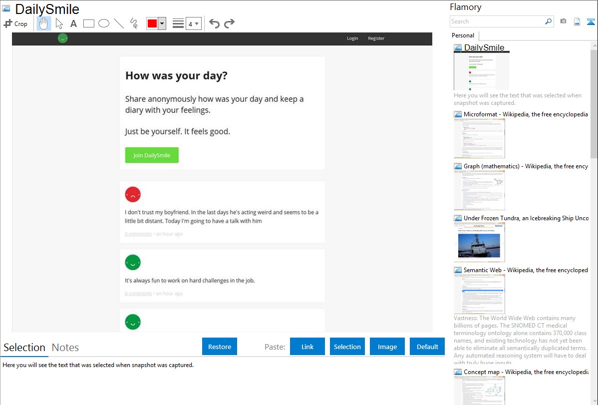The image size is (598, 405).
Task: Click the Register link
Action: tap(376, 38)
